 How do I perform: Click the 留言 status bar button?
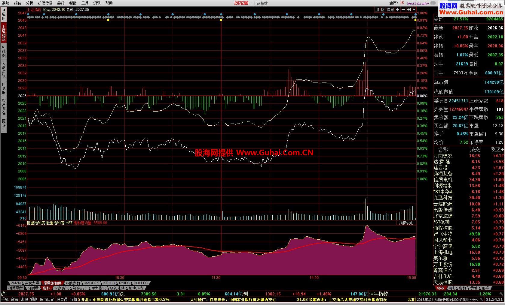14,299
